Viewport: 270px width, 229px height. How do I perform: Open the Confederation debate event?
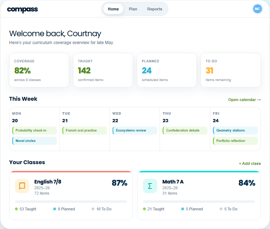point(185,130)
